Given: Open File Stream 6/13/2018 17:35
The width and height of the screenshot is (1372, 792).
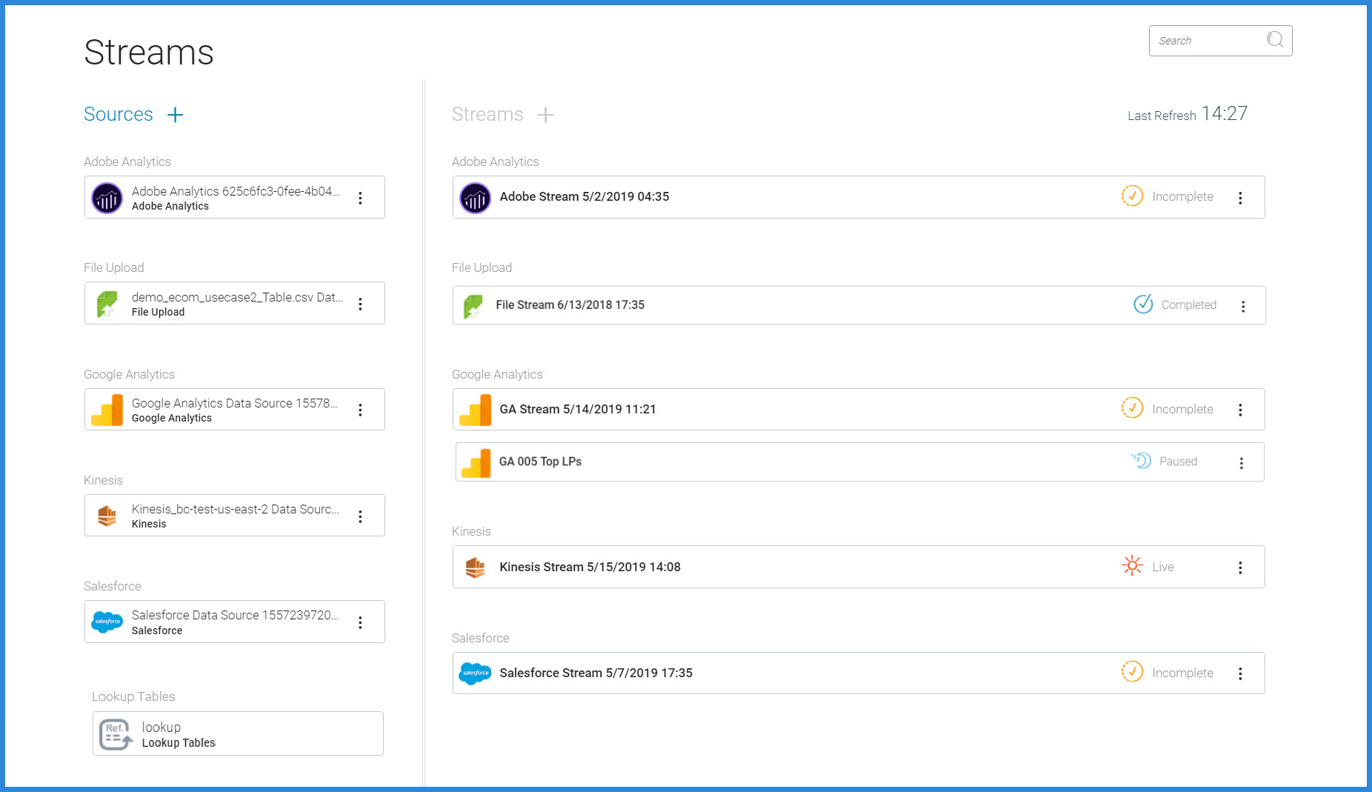Looking at the screenshot, I should (859, 305).
